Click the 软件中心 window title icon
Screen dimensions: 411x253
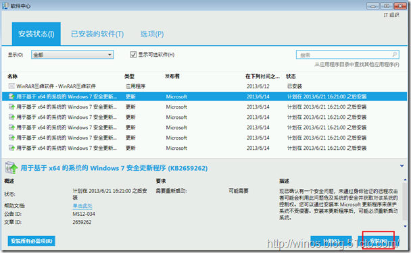(5, 5)
